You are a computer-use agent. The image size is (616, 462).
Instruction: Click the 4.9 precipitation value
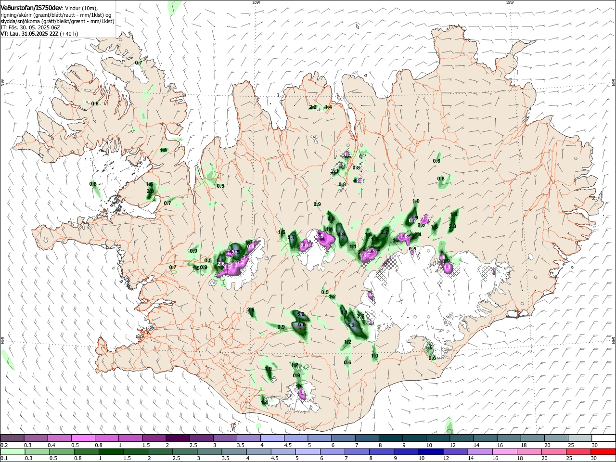[342, 235]
